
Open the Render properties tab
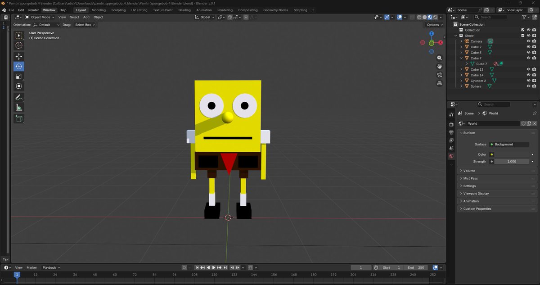pyautogui.click(x=451, y=124)
